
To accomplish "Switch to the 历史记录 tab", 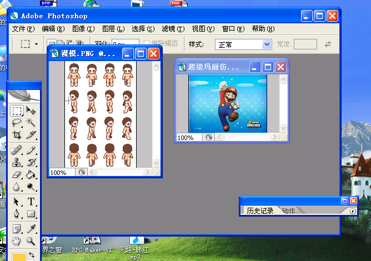I will point(260,210).
